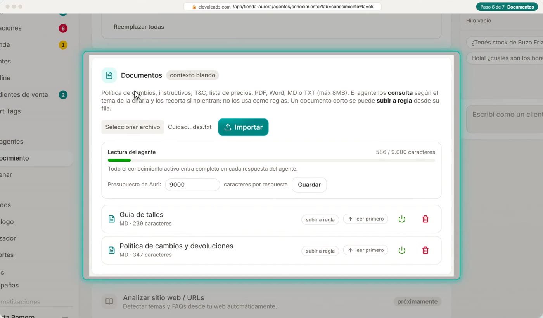
Task: Select the ¿Tenés stock de Buzo suggestion chip
Action: [505, 43]
